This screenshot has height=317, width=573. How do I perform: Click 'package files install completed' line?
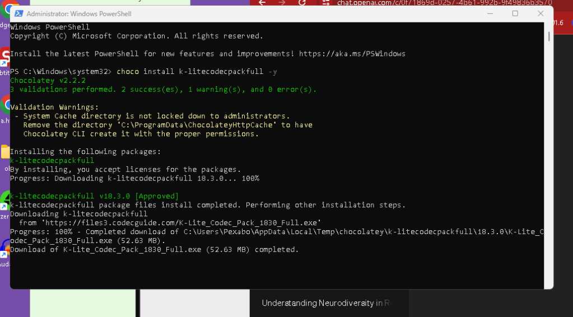(208, 205)
